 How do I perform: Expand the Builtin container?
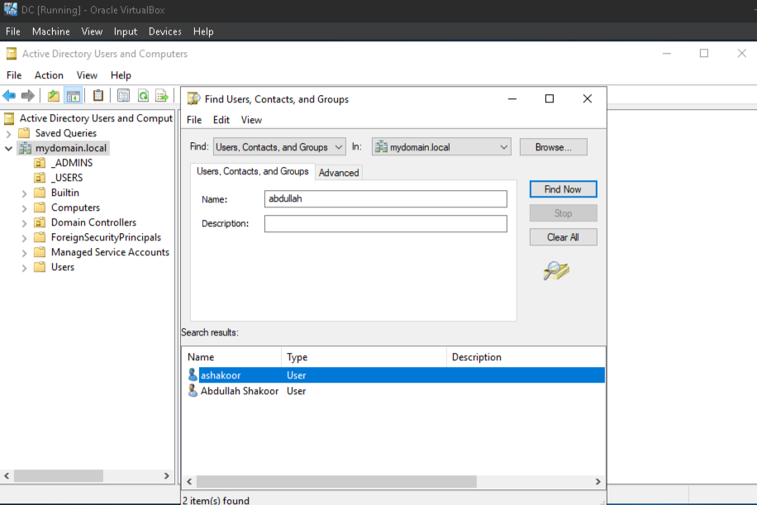24,193
